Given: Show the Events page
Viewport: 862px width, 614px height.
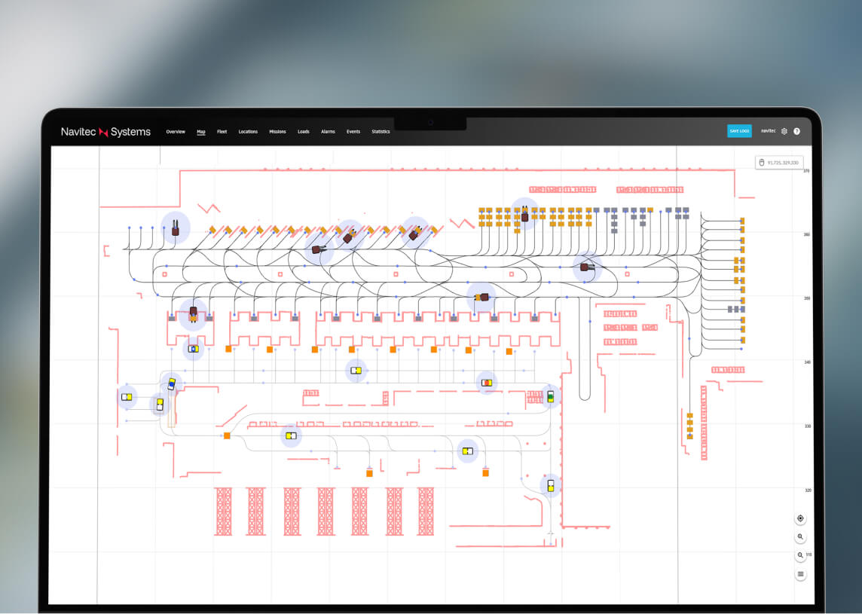Looking at the screenshot, I should (353, 132).
